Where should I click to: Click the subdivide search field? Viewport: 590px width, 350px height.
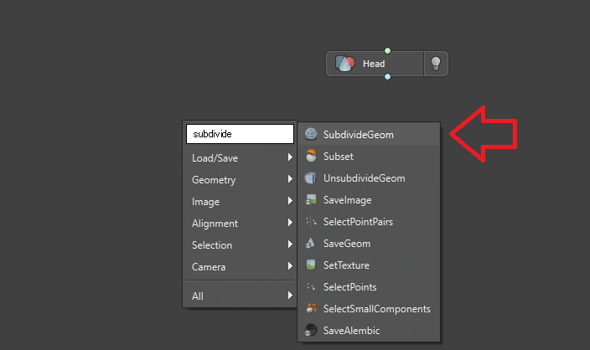(x=239, y=133)
